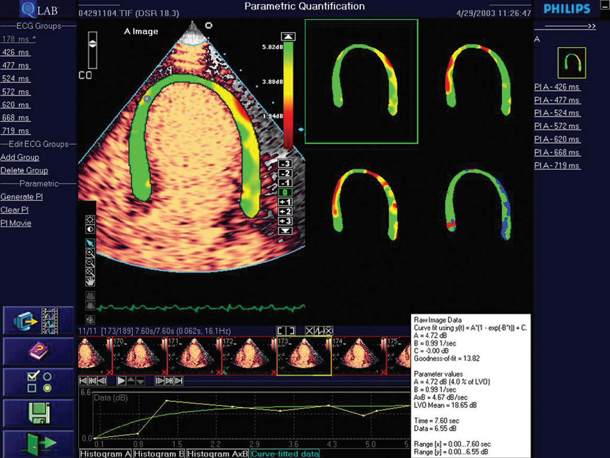
Task: Switch to the Histogram AxB tab
Action: point(217,454)
